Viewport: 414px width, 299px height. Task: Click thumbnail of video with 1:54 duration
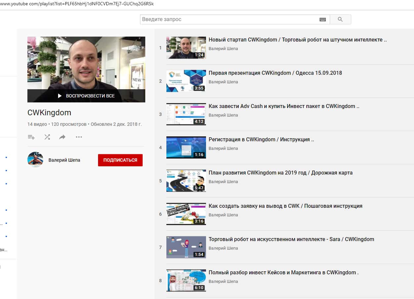point(186,247)
